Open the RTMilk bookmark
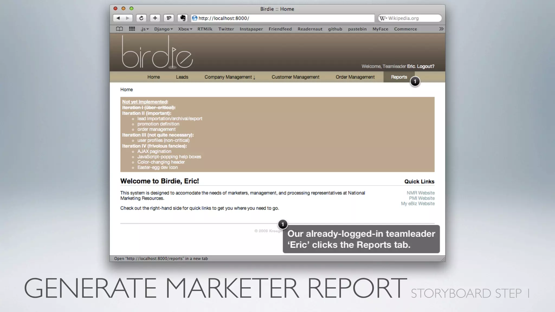This screenshot has height=312, width=555. pos(205,29)
